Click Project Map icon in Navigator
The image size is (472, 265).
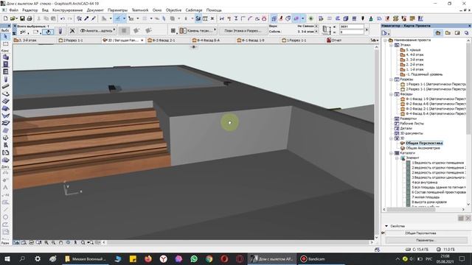[x=438, y=32]
